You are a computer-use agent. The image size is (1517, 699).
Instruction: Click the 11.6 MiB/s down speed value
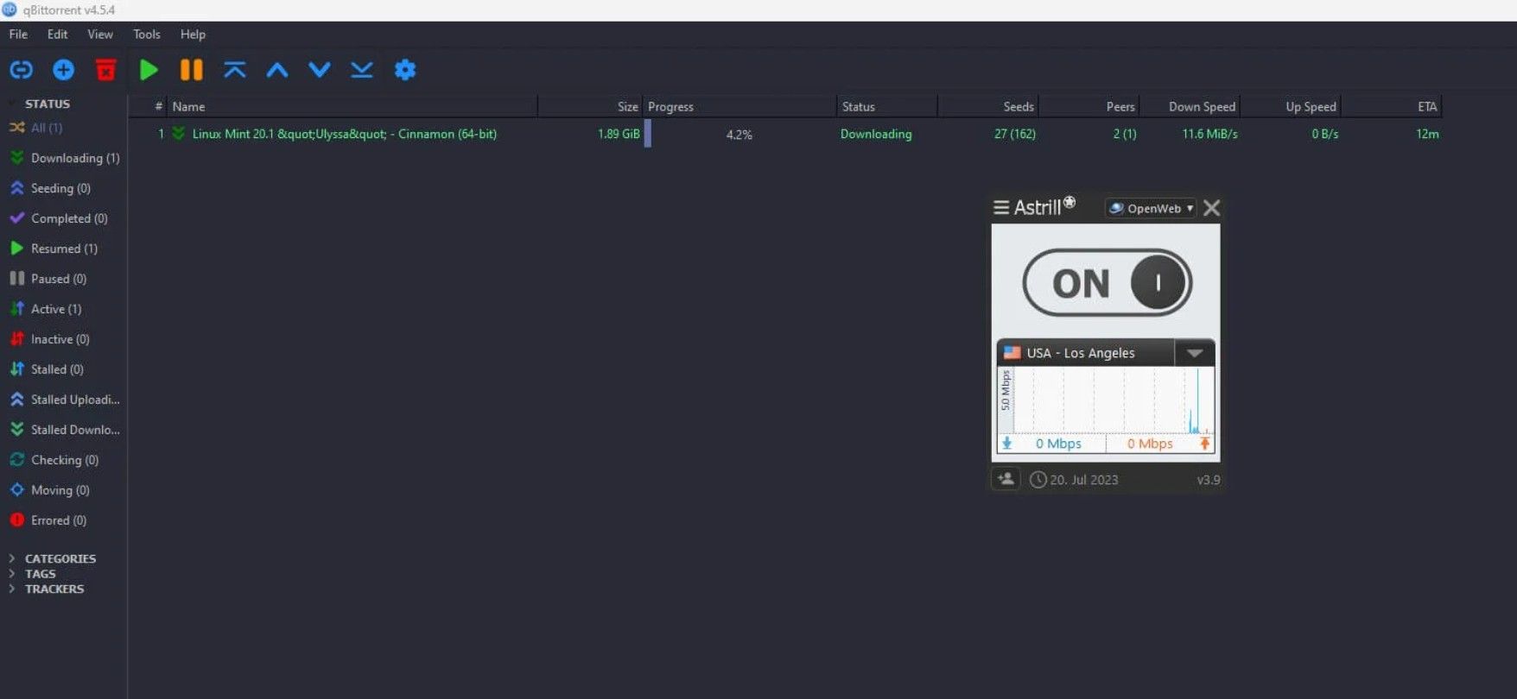(x=1209, y=135)
